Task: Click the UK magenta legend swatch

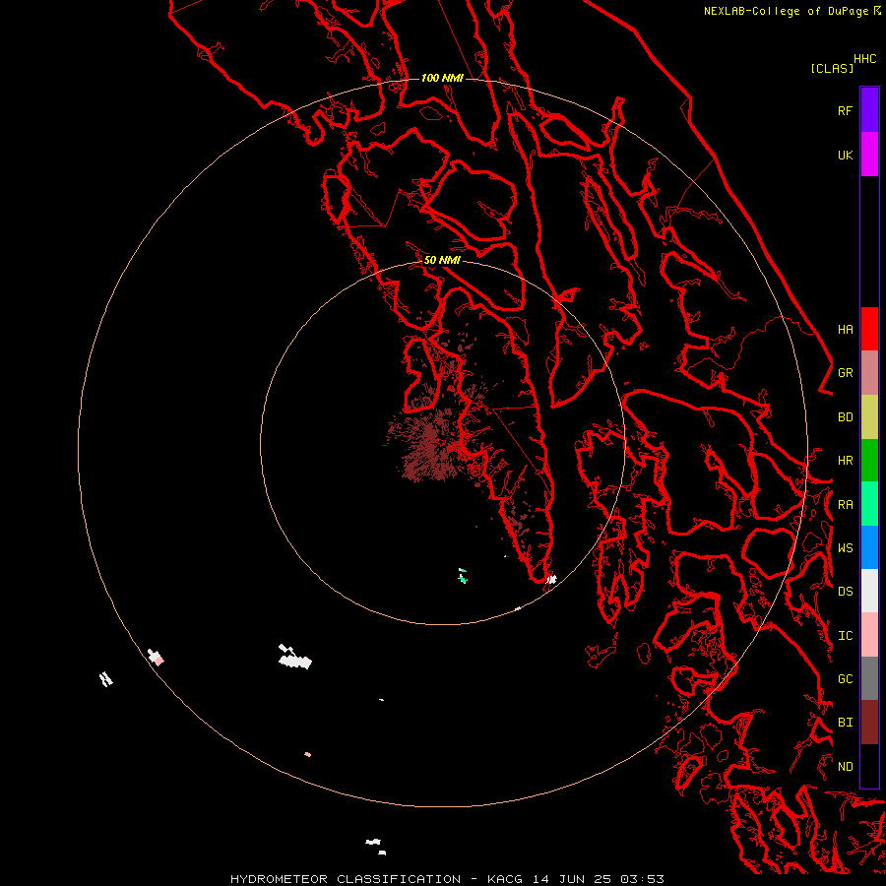Action: point(869,155)
